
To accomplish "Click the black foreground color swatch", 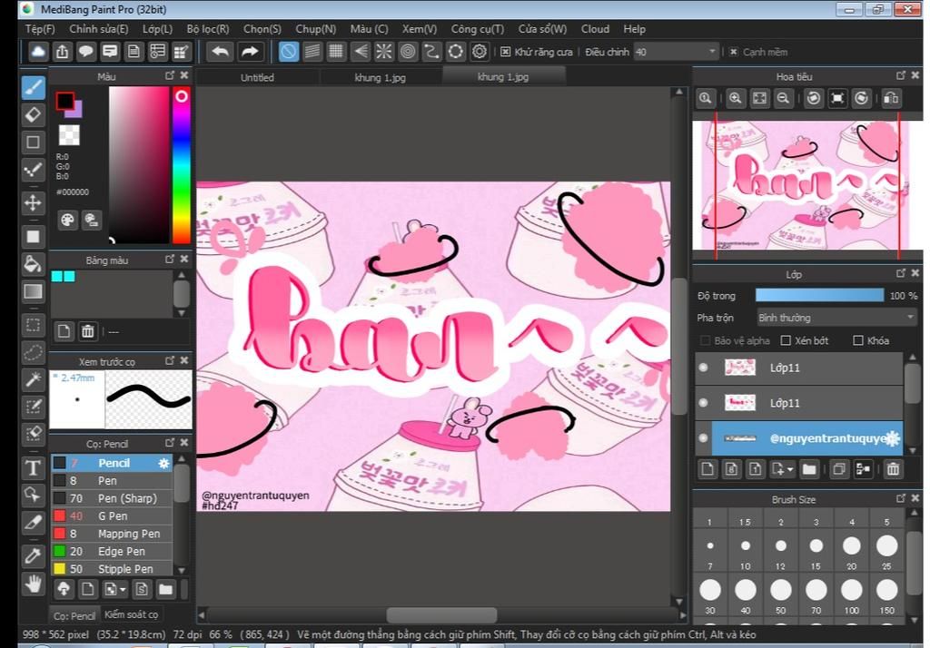I will 64,101.
